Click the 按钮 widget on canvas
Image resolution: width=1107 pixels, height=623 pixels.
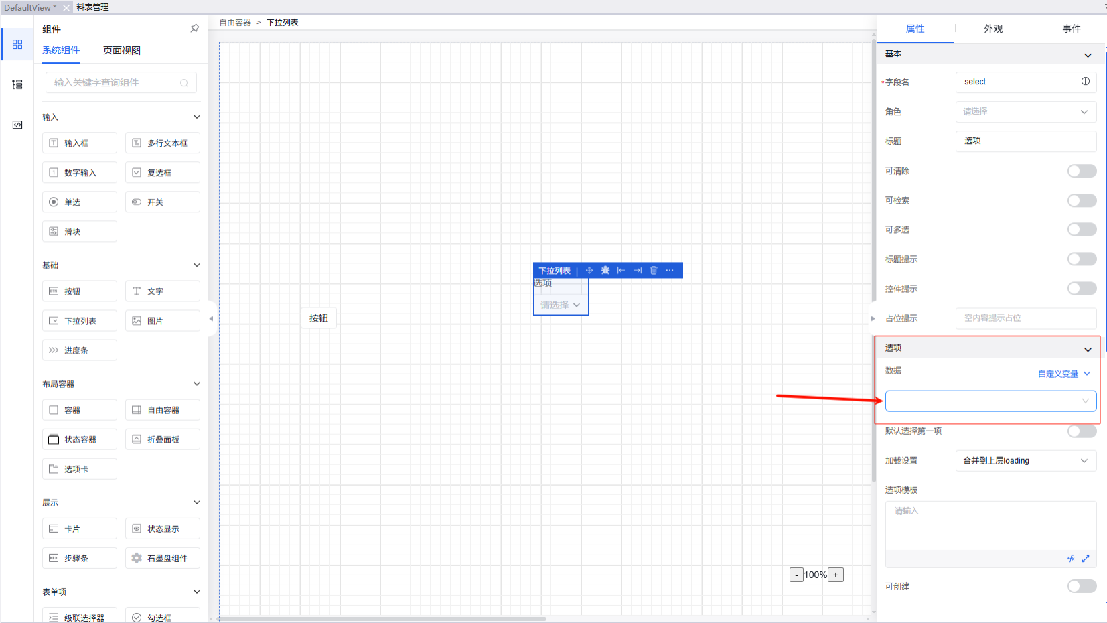tap(319, 318)
